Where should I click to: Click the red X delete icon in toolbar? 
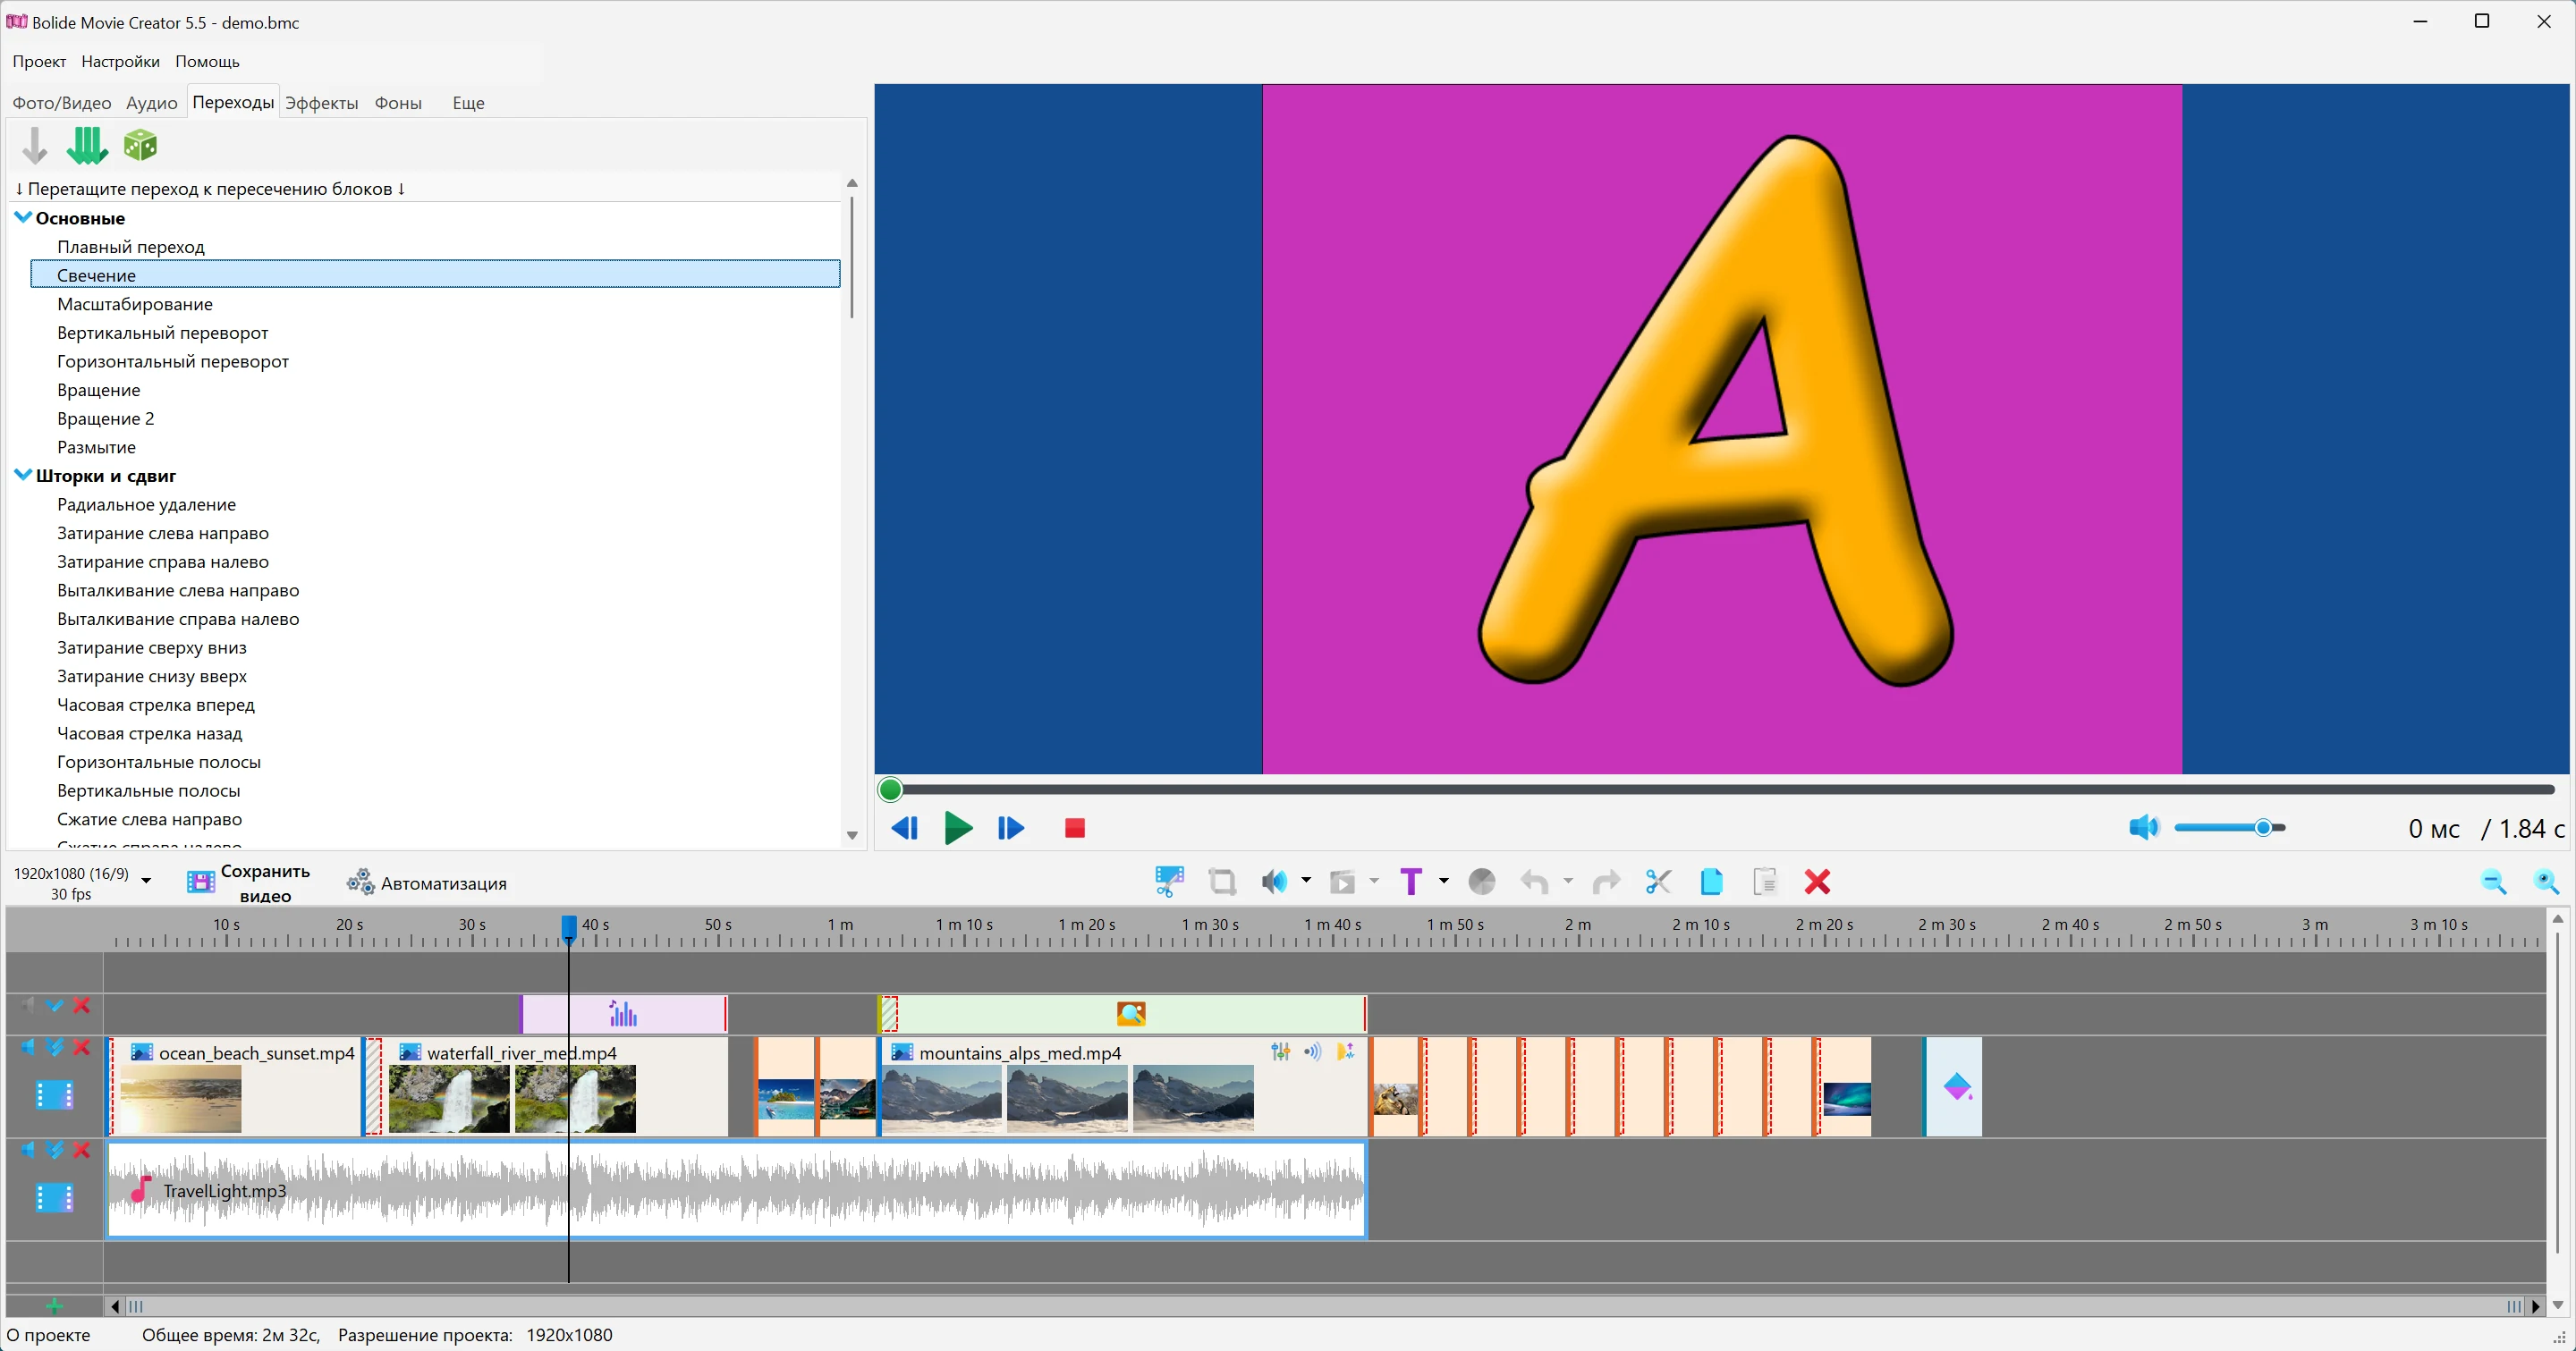tap(1817, 882)
